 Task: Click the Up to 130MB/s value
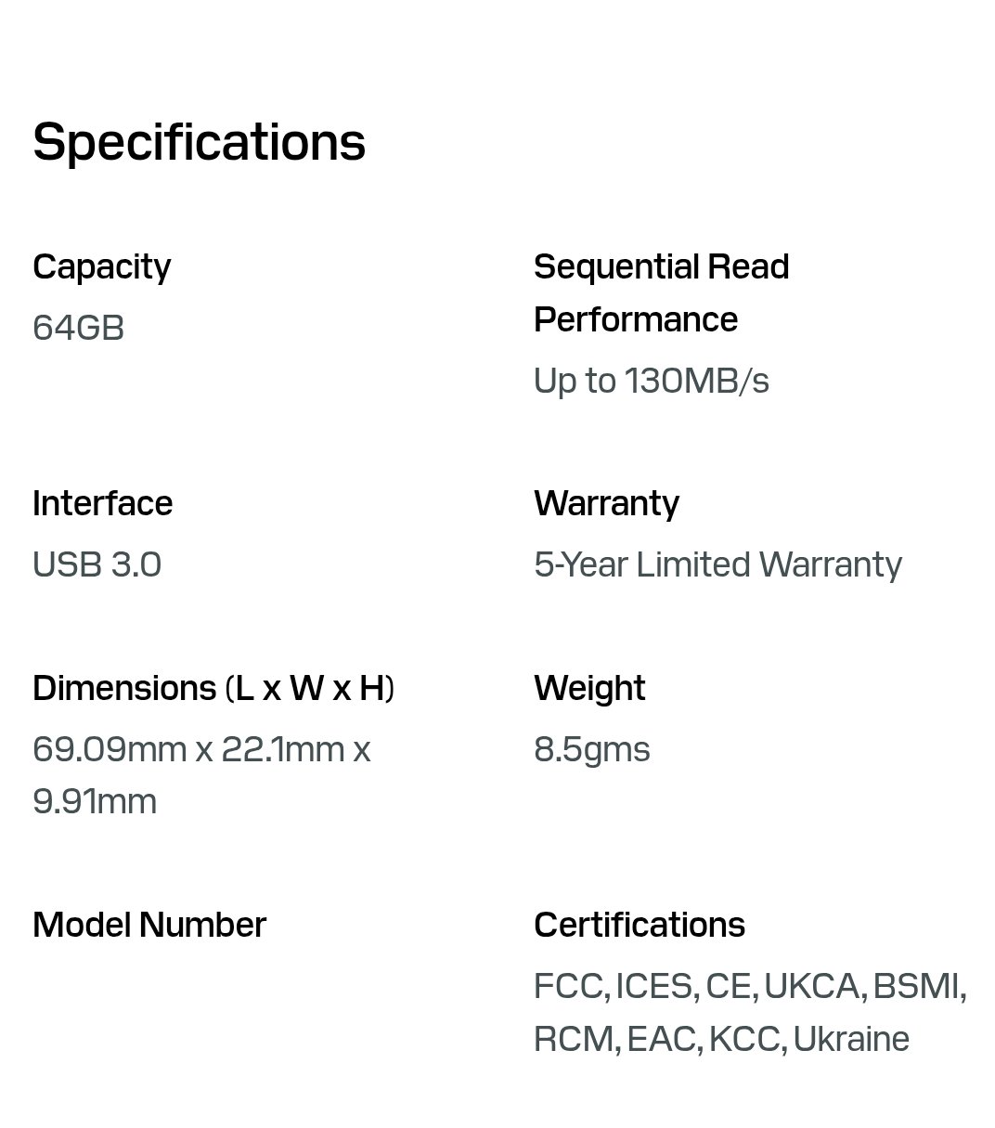tap(651, 381)
